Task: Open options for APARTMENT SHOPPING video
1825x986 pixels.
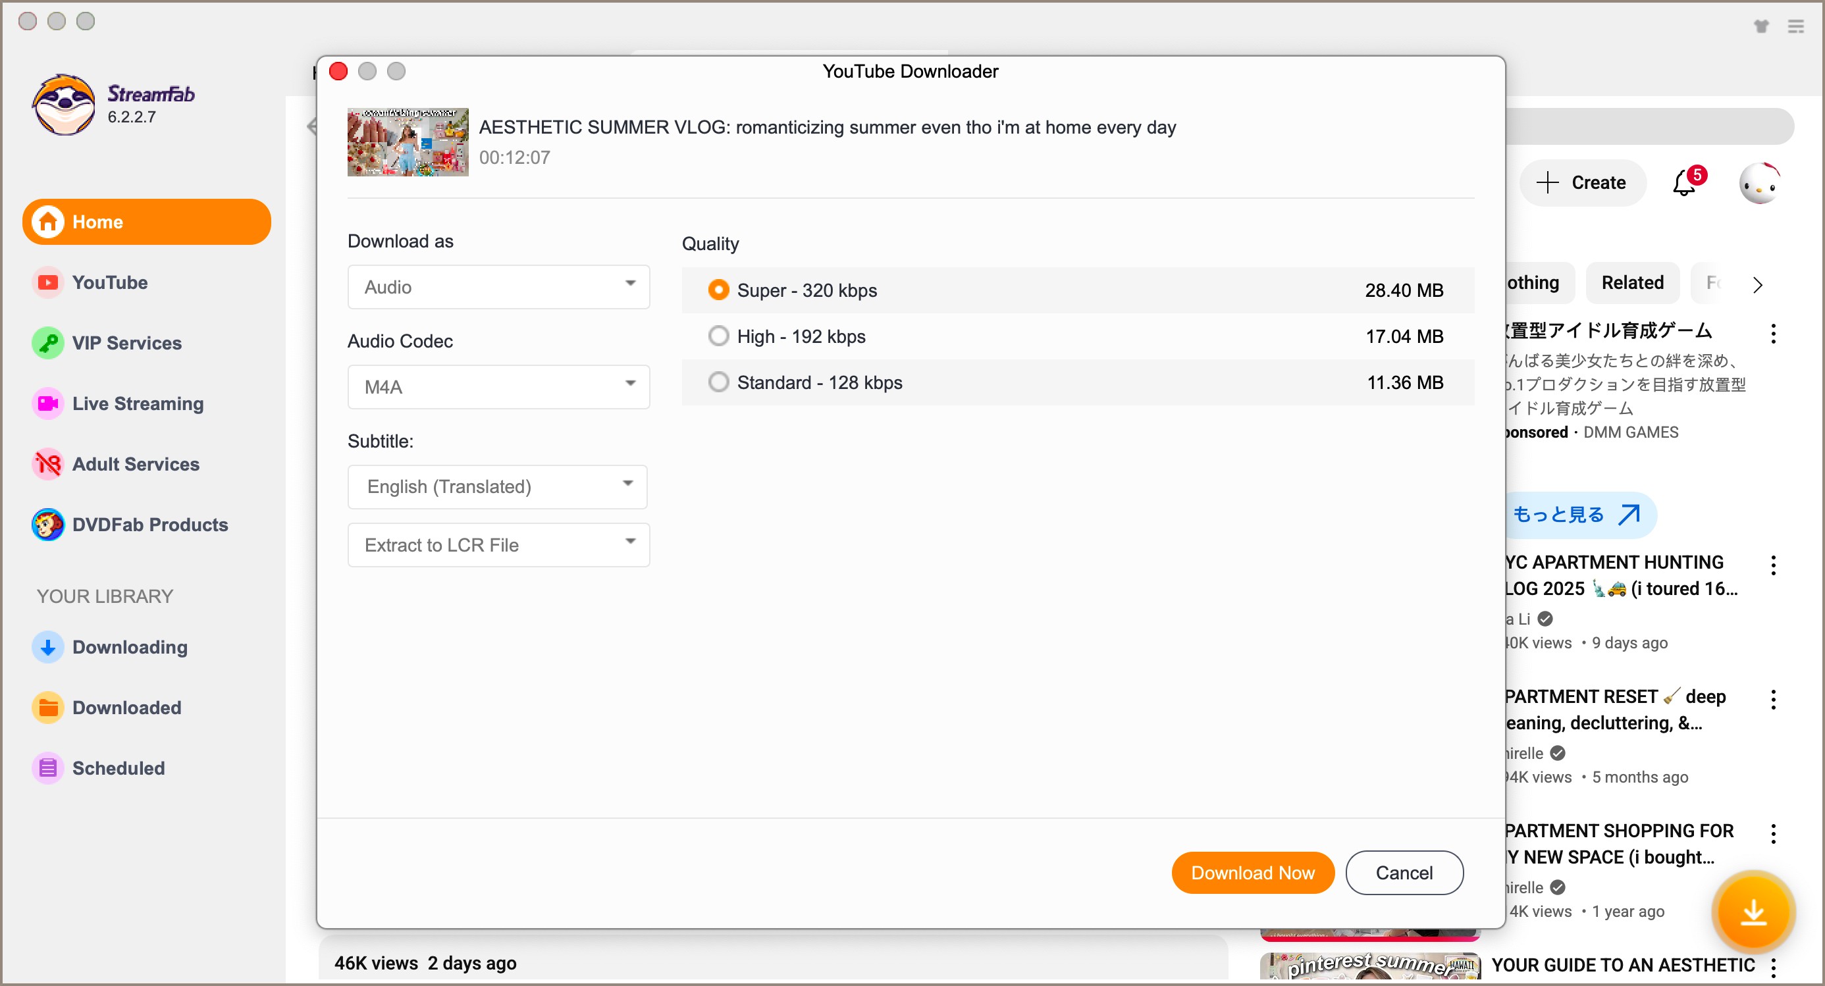Action: 1773,834
